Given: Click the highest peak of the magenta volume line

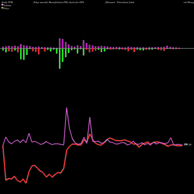Looking at the screenshot, I should tap(67, 108).
